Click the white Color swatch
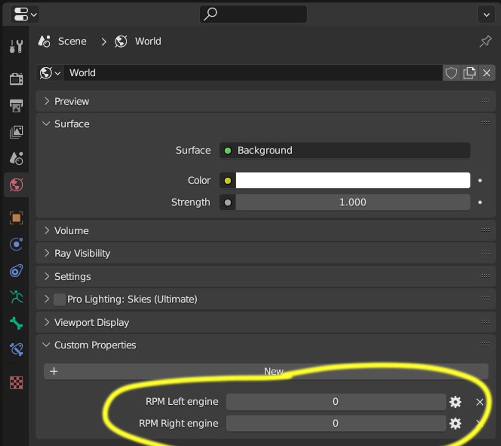The height and width of the screenshot is (446, 501). pos(352,180)
